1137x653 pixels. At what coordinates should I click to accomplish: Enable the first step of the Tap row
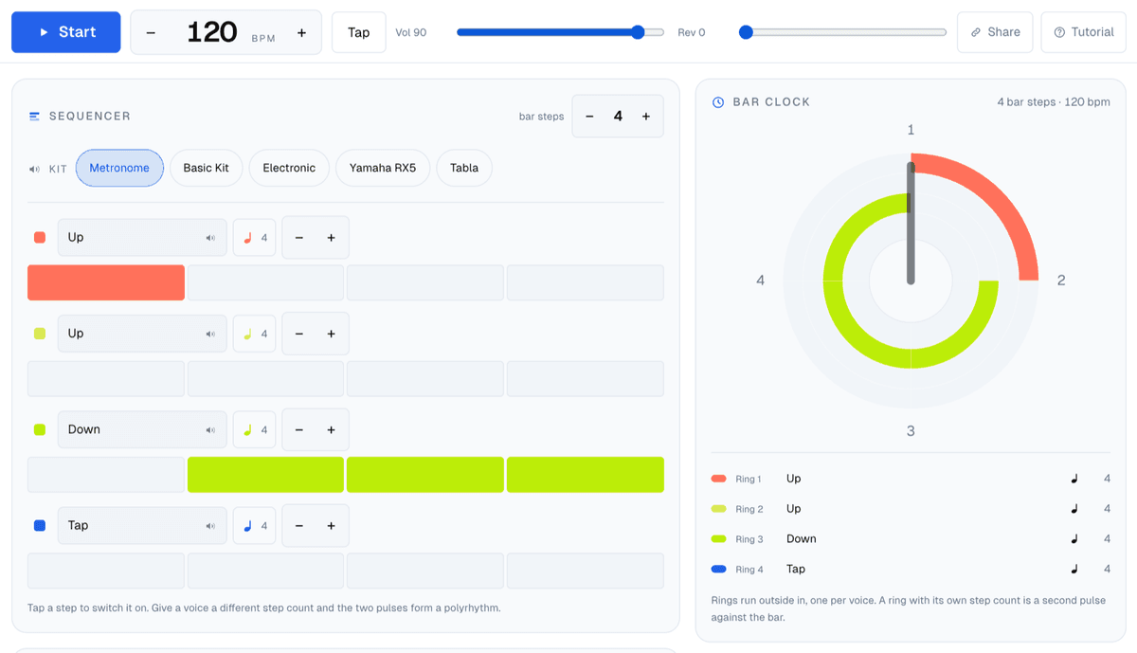[106, 571]
